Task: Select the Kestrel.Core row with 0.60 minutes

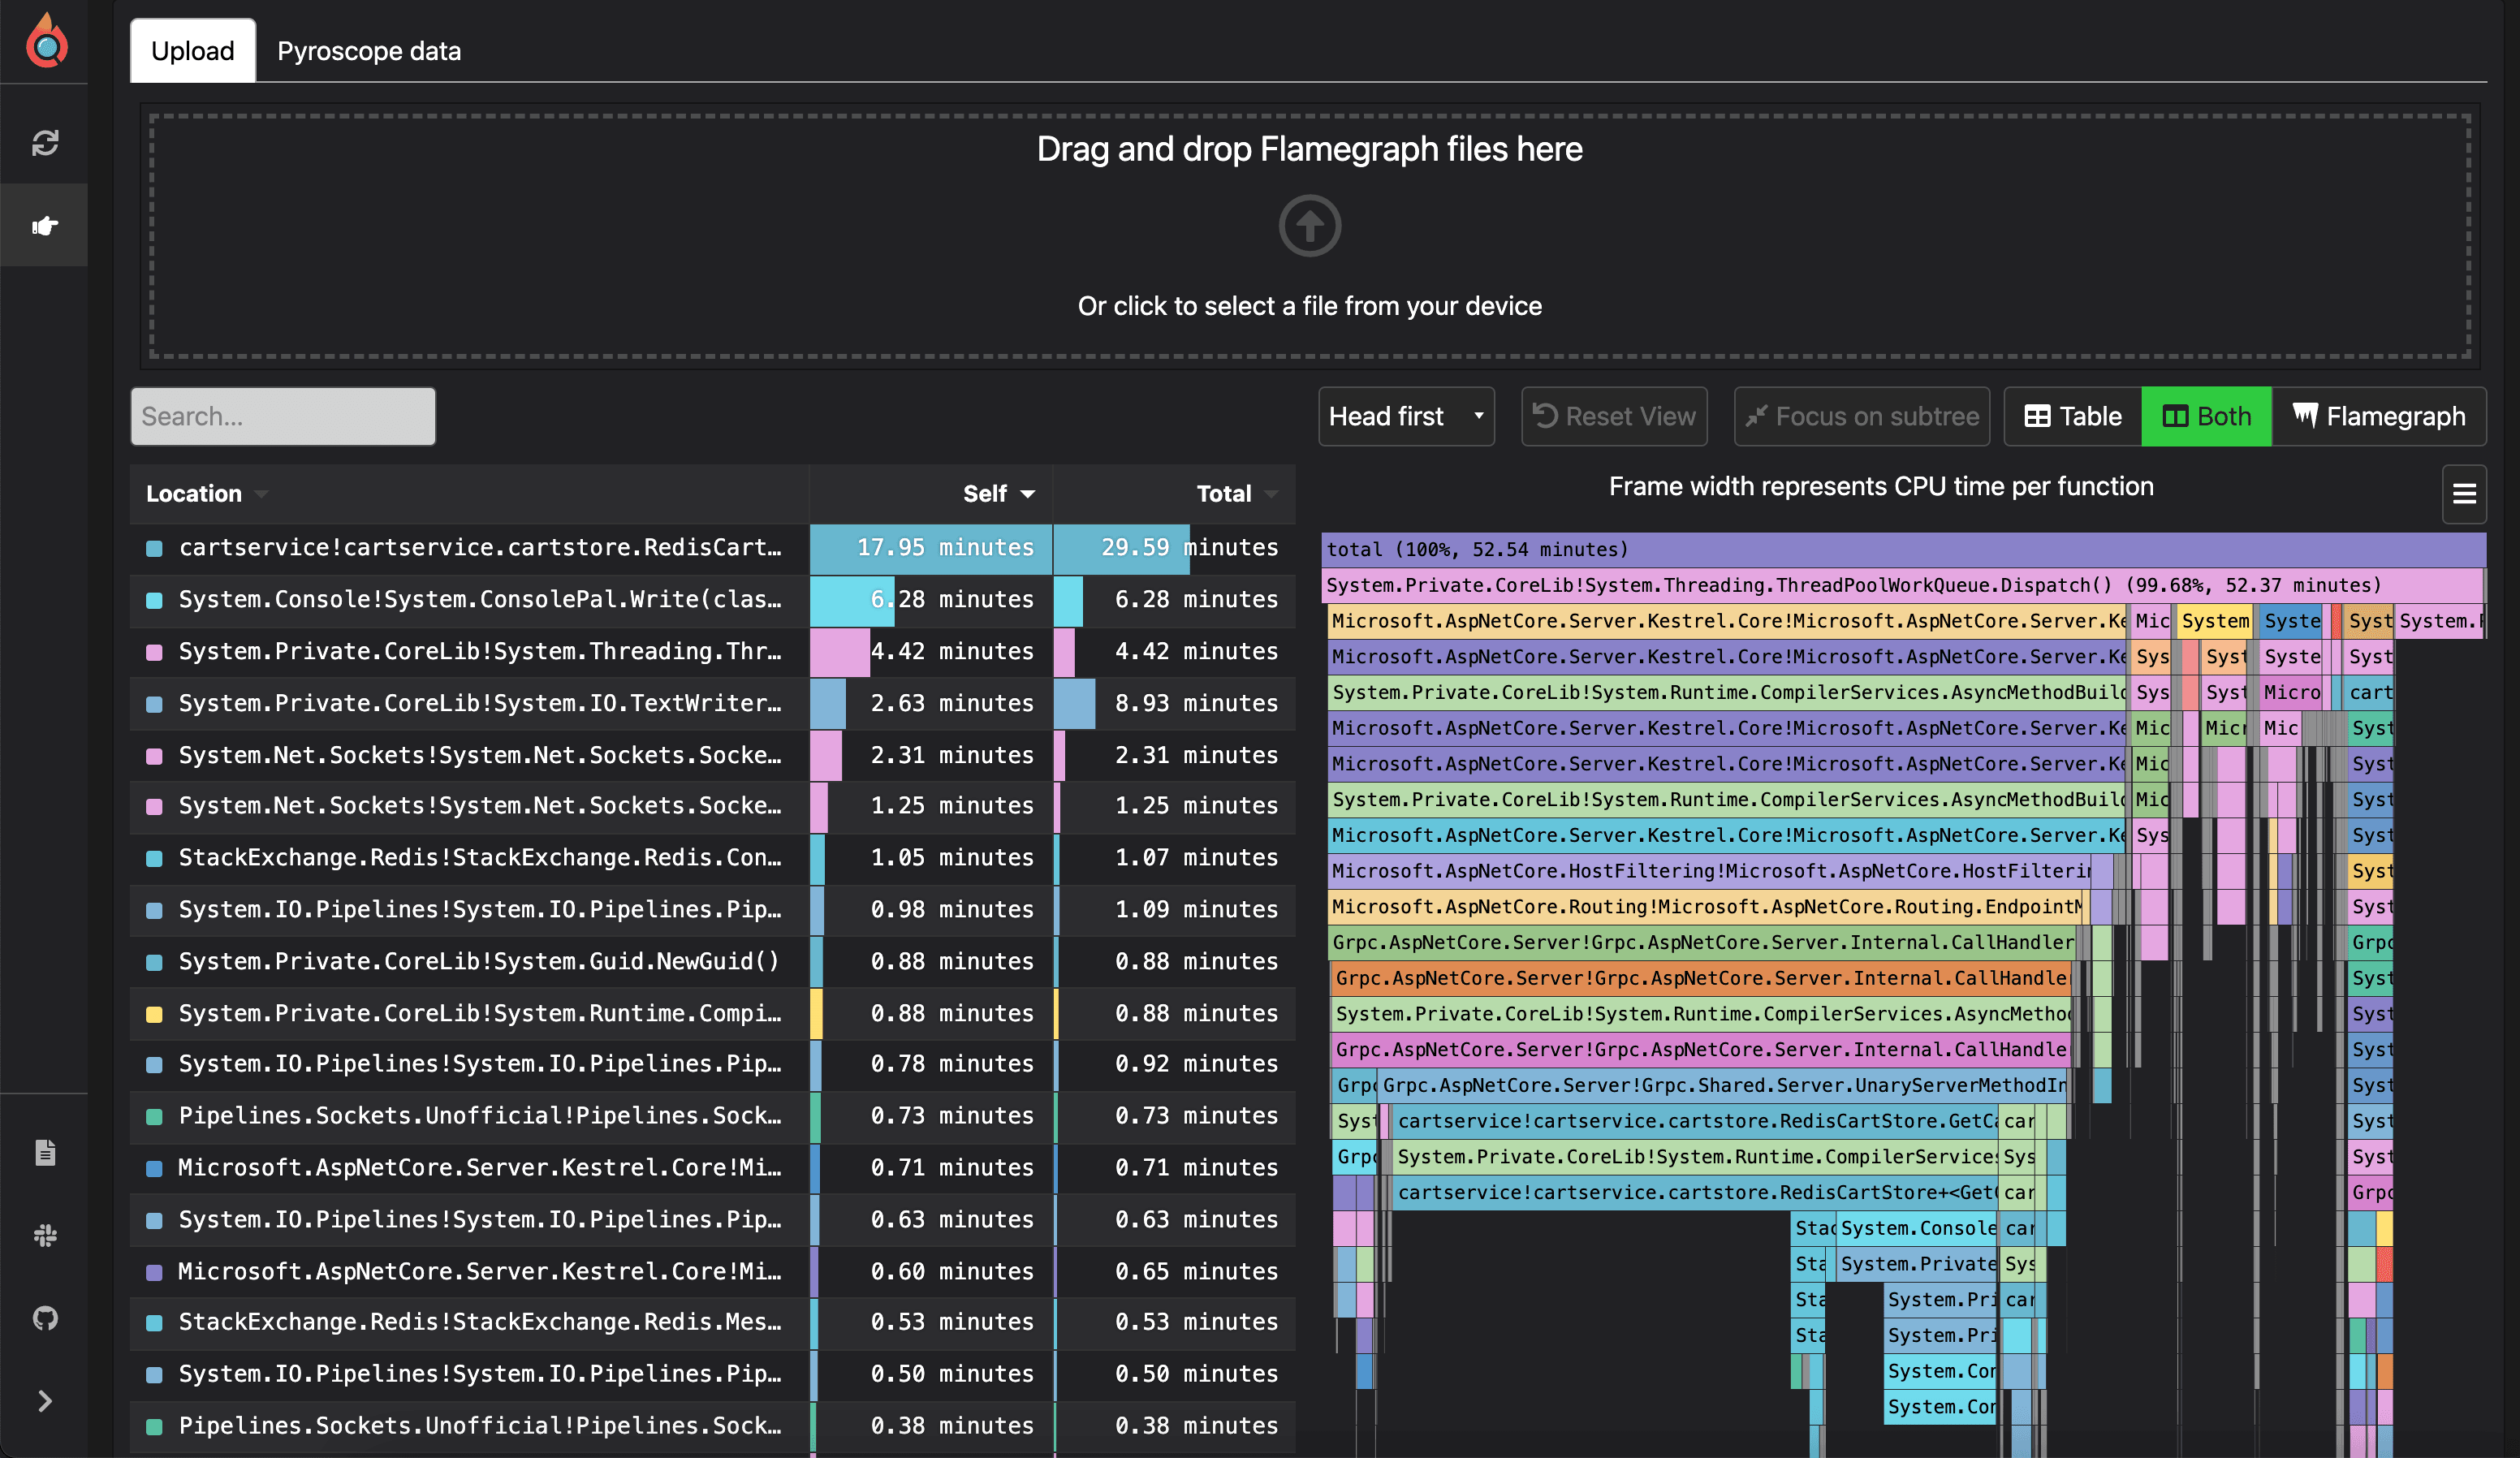Action: pos(713,1272)
